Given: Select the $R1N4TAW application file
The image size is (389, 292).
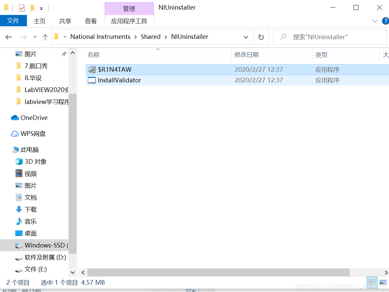Looking at the screenshot, I should click(x=237, y=69).
